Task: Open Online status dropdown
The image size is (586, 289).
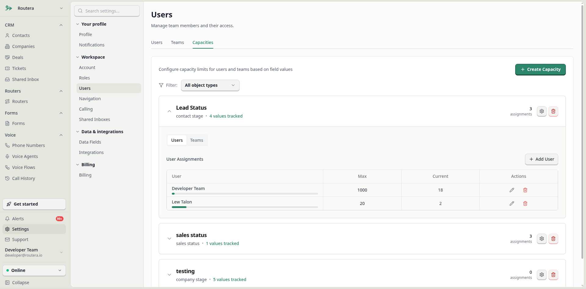Action: tap(34, 270)
